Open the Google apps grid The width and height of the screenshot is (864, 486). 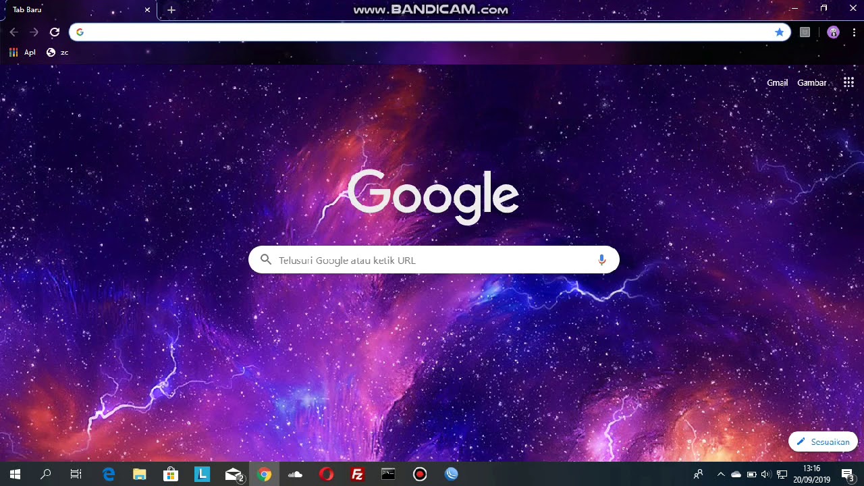coord(848,82)
